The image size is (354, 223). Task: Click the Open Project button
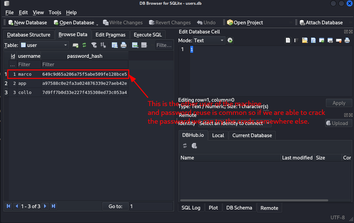[245, 23]
